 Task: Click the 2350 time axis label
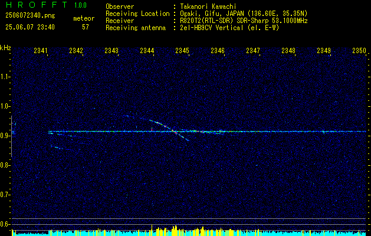(359, 50)
